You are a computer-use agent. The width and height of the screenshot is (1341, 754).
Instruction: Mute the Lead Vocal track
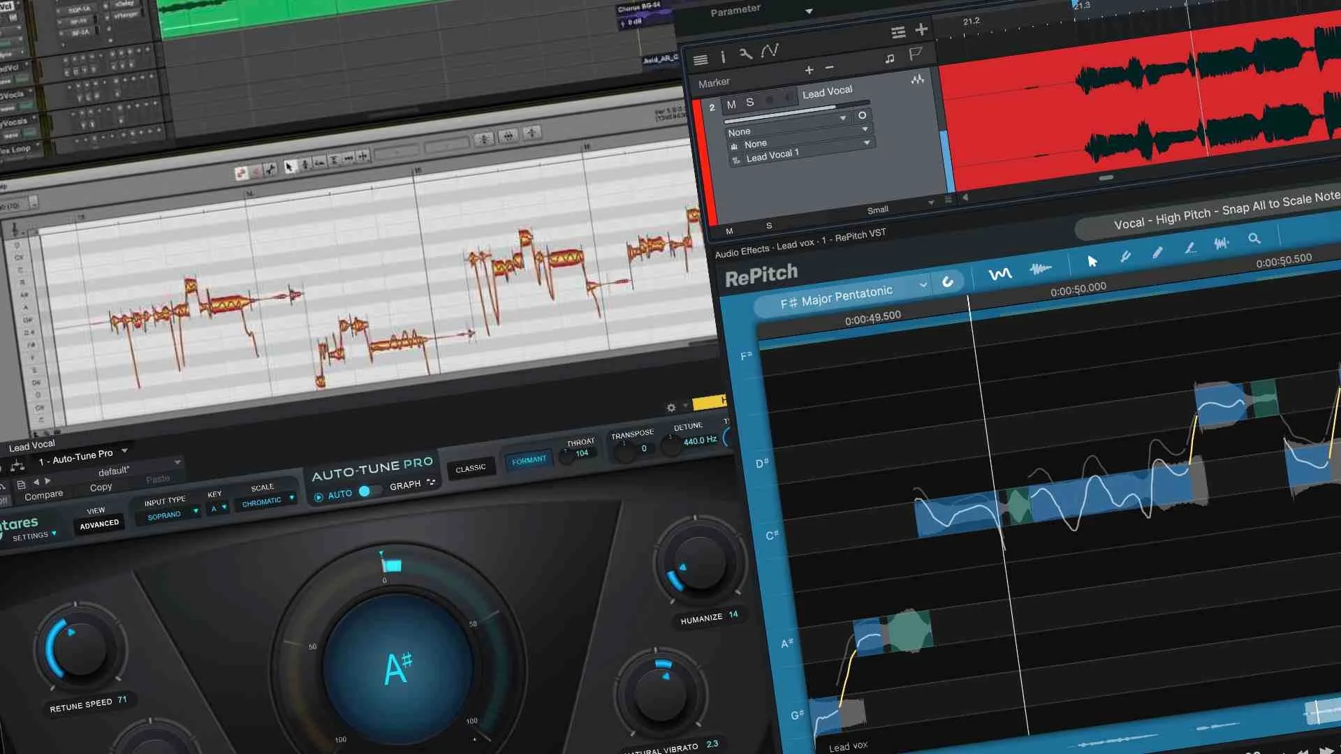pos(731,103)
